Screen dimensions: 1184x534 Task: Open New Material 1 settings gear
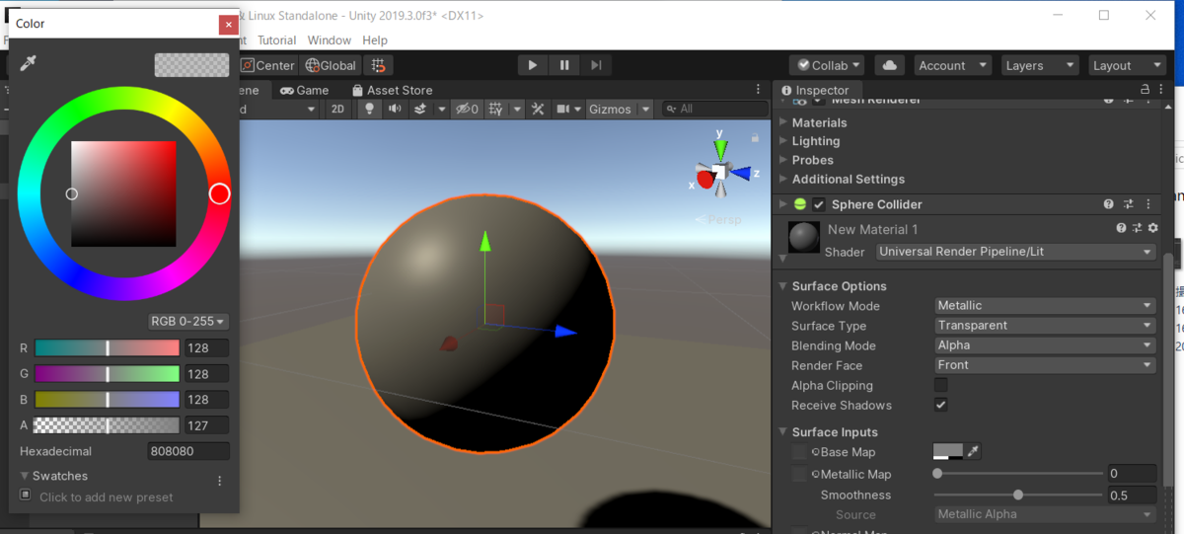click(1152, 228)
